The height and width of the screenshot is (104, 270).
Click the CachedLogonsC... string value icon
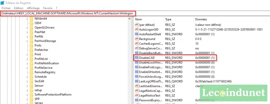point(137,44)
